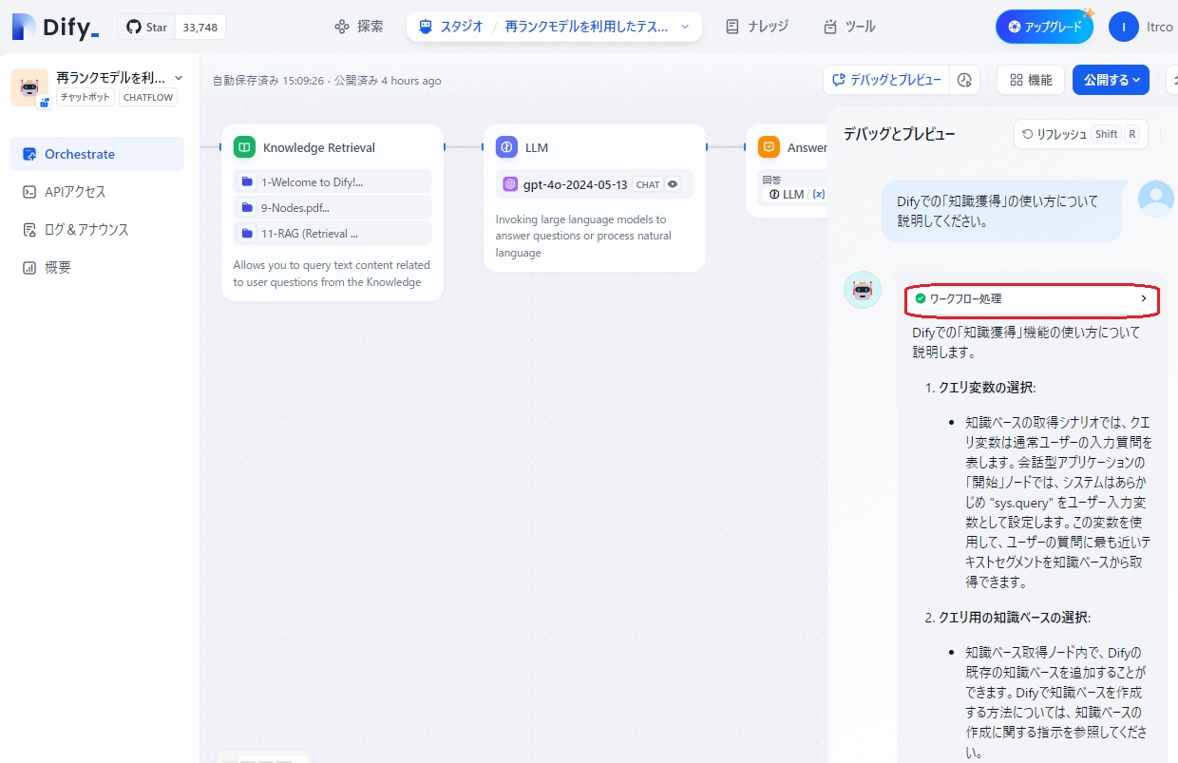The width and height of the screenshot is (1178, 763).
Task: Expand the app name dropdown in the sidebar
Action: click(x=179, y=78)
